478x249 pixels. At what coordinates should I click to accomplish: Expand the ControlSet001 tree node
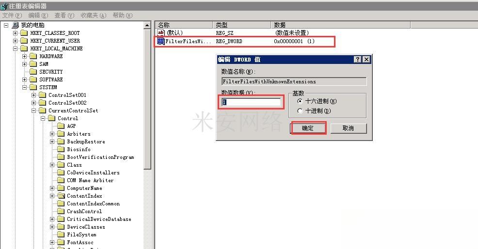[34, 95]
